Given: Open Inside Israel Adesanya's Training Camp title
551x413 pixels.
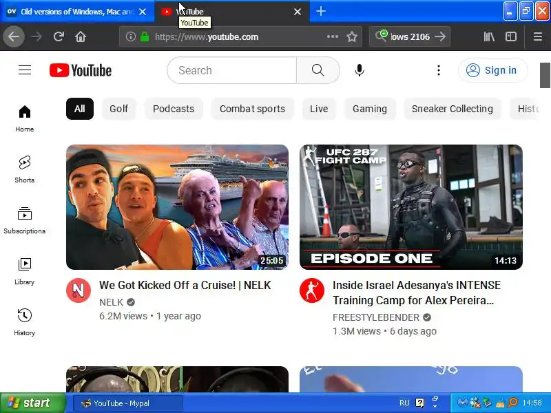Looking at the screenshot, I should point(417,293).
